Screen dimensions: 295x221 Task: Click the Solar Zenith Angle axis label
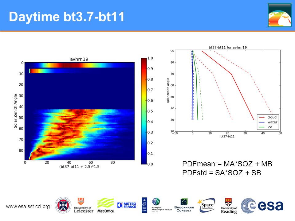click(15, 111)
